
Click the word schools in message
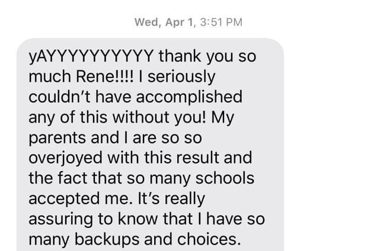[x=225, y=178]
